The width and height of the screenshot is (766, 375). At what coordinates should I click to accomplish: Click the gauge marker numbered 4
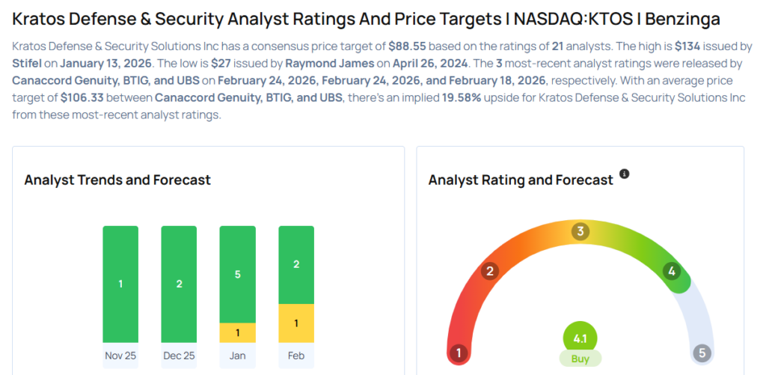click(x=672, y=271)
